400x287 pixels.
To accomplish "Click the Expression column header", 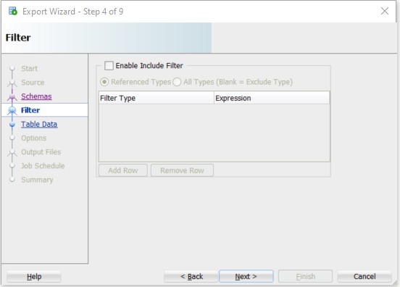I will [x=272, y=98].
